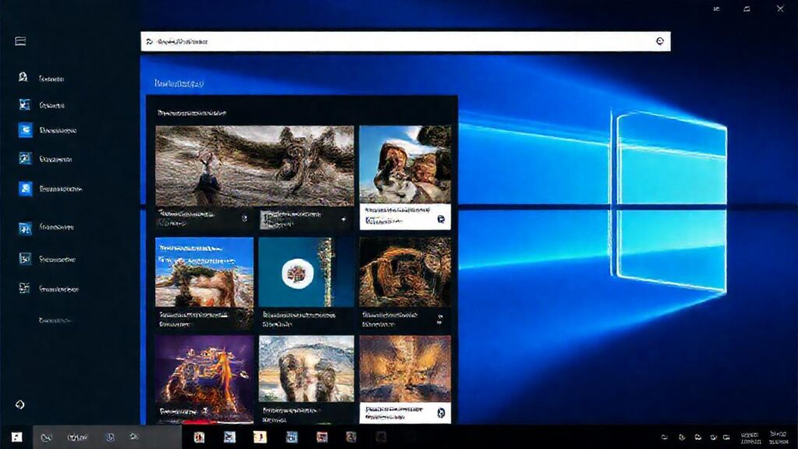
Task: Select the third app icon in the sidebar list
Action: 19,129
